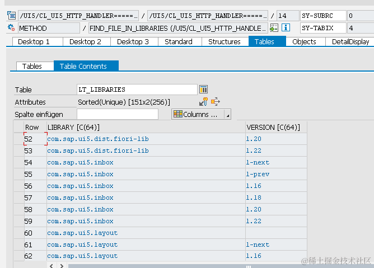The height and width of the screenshot is (268, 374).
Task: Open the table display icon next to LT_LIBRARIES
Action: 203,90
